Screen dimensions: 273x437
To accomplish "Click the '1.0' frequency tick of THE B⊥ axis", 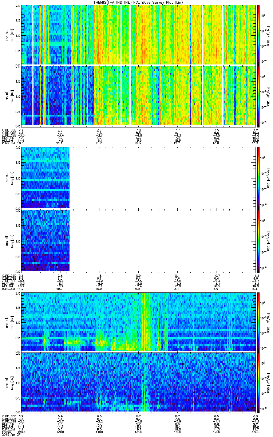I will click(x=17, y=322).
